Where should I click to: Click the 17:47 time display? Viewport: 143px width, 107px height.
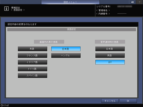click(6, 105)
